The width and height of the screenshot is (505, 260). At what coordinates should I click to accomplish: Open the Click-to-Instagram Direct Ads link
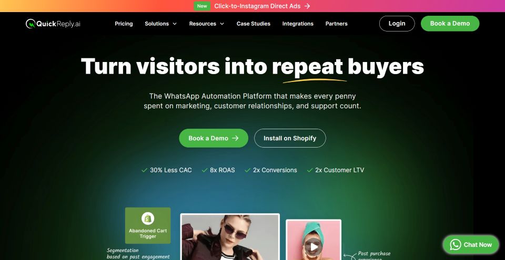tap(257, 6)
